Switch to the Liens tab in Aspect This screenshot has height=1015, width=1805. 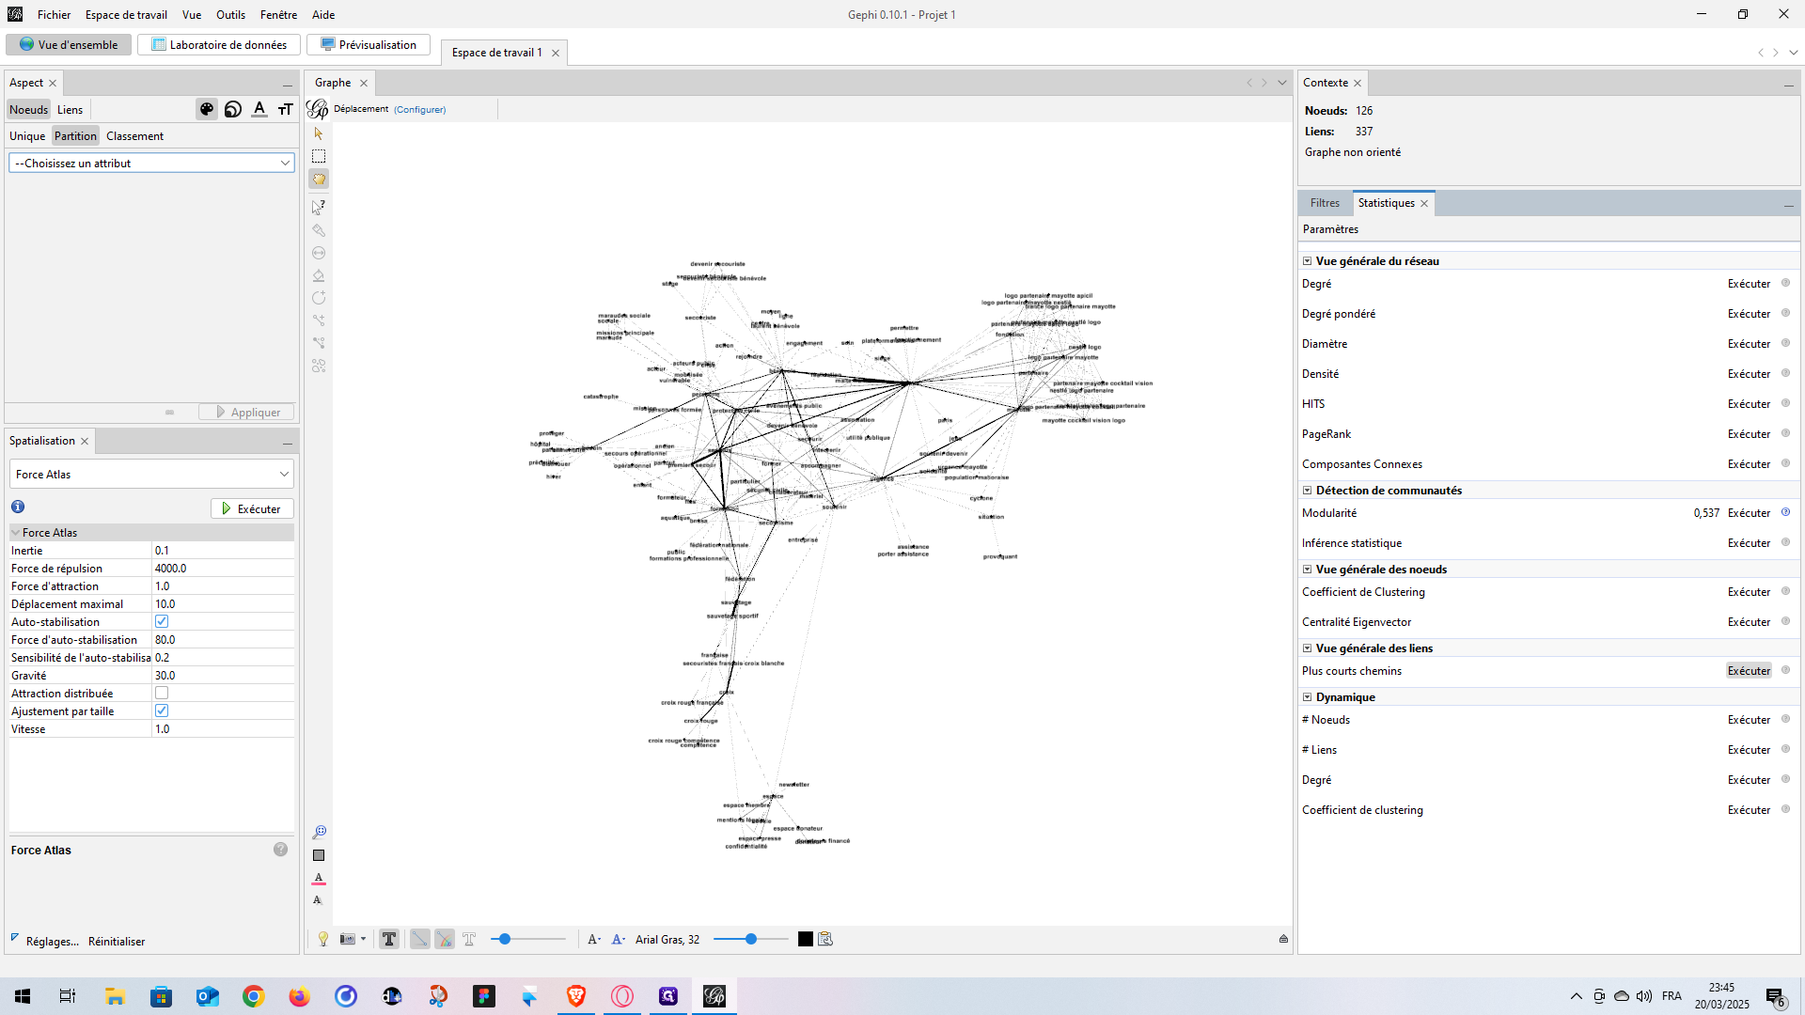[70, 109]
